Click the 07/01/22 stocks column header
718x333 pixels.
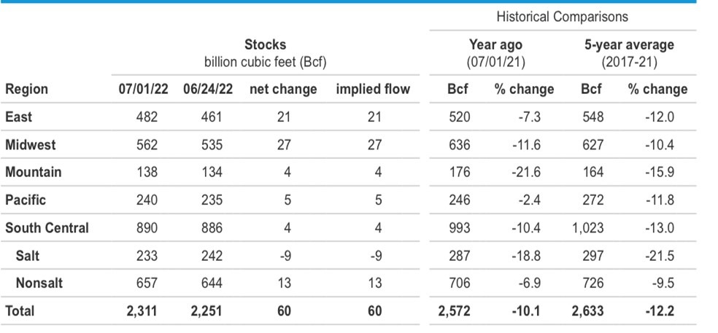coord(143,90)
